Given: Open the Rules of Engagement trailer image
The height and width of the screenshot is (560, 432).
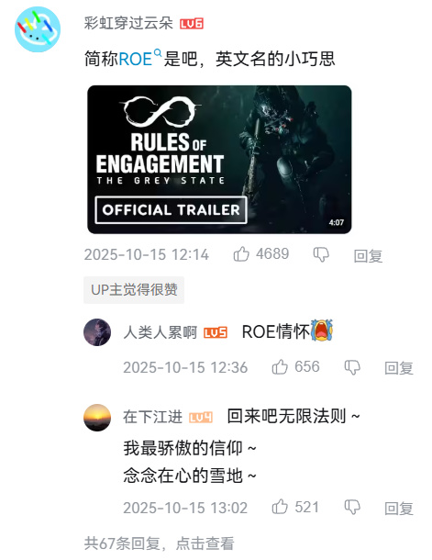Looking at the screenshot, I should tap(219, 160).
